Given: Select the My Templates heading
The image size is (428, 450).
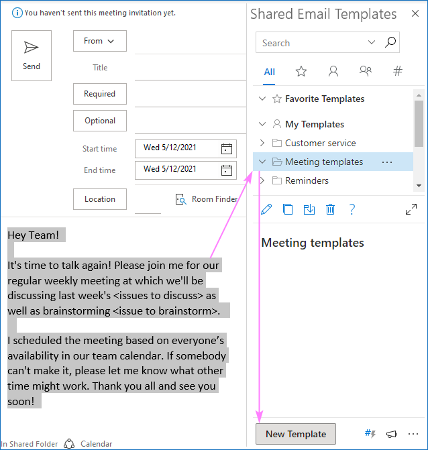Looking at the screenshot, I should [315, 124].
